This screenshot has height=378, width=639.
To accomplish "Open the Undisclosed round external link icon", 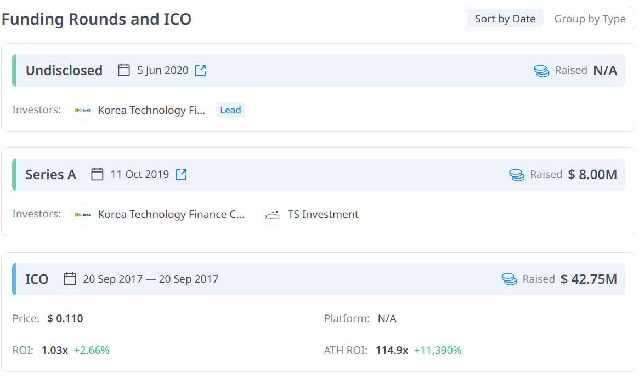I will (201, 71).
